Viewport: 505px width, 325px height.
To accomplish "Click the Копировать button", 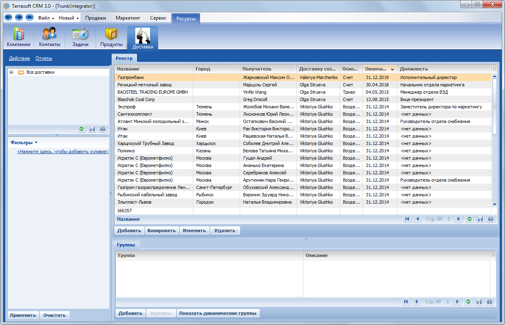I will click(x=162, y=231).
